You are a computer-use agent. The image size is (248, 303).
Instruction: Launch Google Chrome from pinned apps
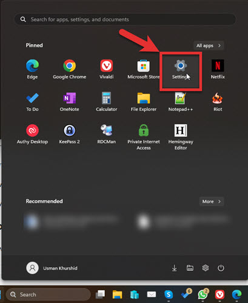69,69
